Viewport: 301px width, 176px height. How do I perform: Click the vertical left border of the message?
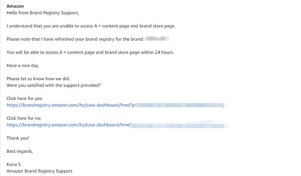click(0, 88)
